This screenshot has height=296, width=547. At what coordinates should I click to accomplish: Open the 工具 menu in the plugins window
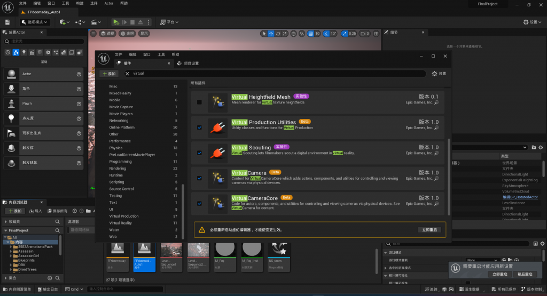pyautogui.click(x=161, y=54)
